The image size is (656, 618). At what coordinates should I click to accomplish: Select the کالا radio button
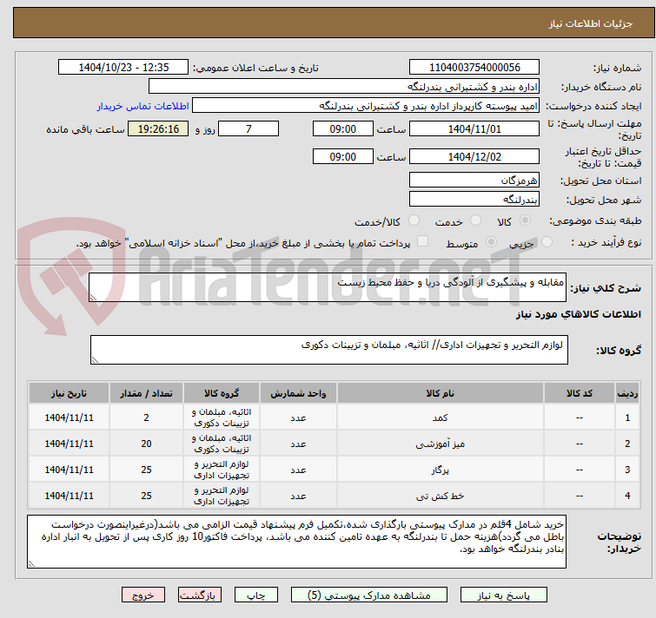(525, 220)
